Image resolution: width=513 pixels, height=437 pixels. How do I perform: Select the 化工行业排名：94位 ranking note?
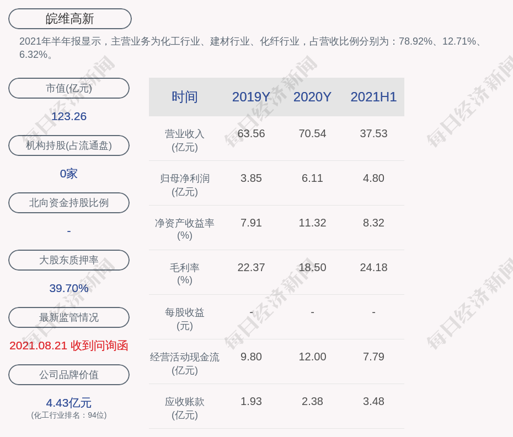click(69, 416)
